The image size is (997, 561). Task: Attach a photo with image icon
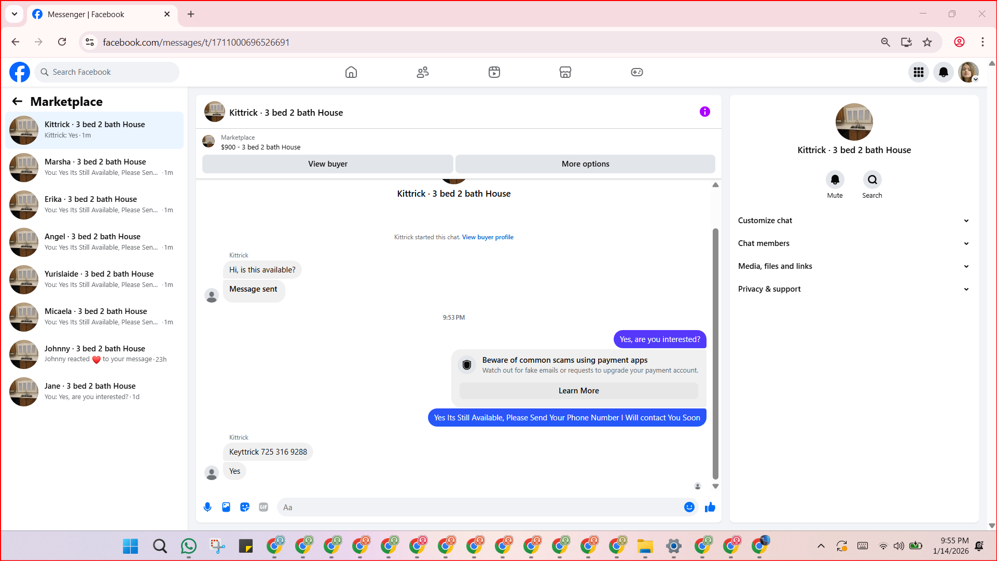tap(226, 507)
